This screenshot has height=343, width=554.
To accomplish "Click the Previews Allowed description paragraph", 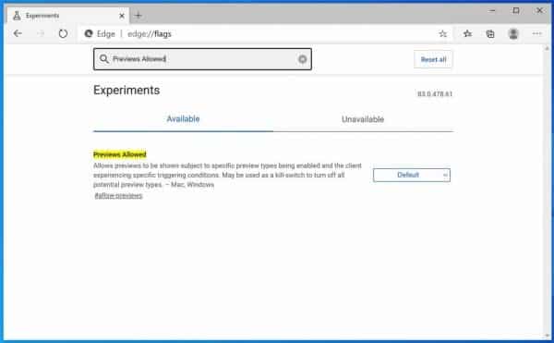I will [x=227, y=175].
